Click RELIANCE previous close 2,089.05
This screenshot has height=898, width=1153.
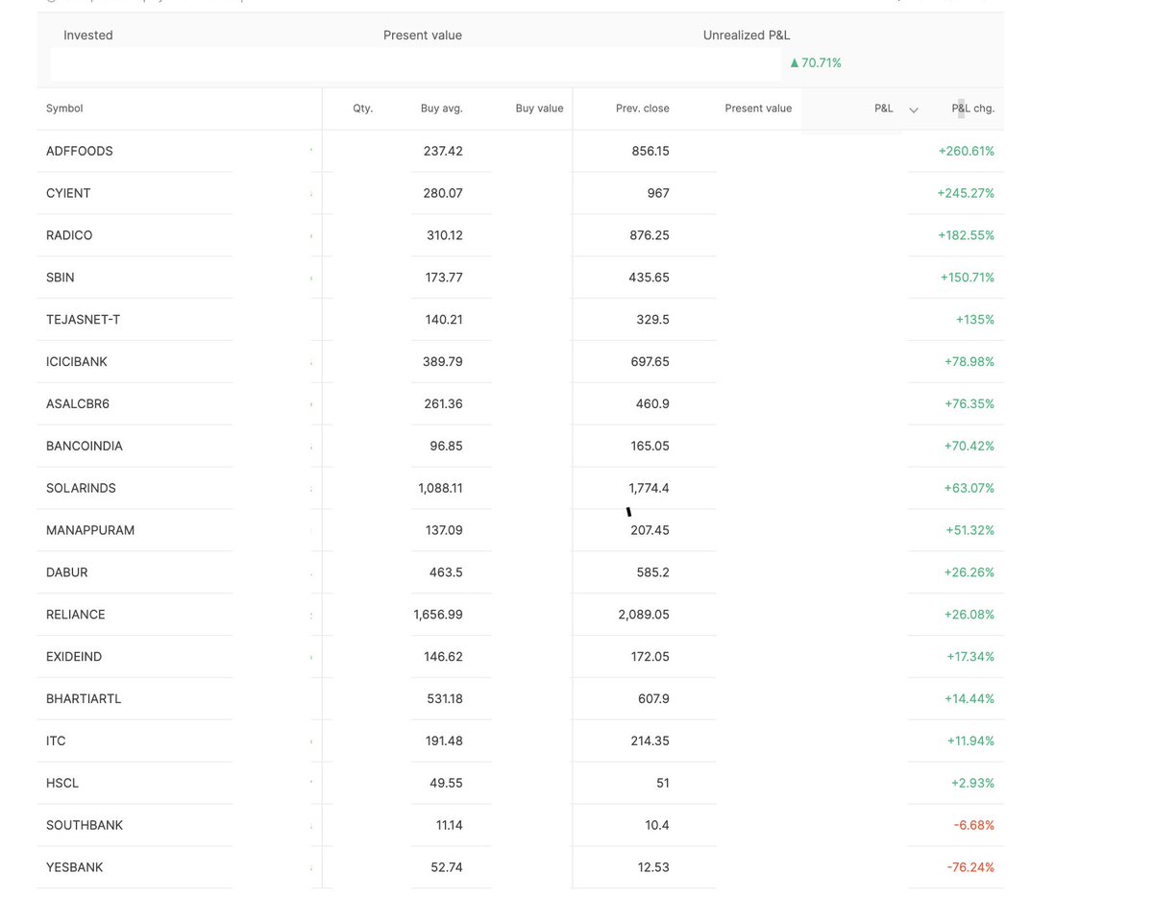(644, 616)
